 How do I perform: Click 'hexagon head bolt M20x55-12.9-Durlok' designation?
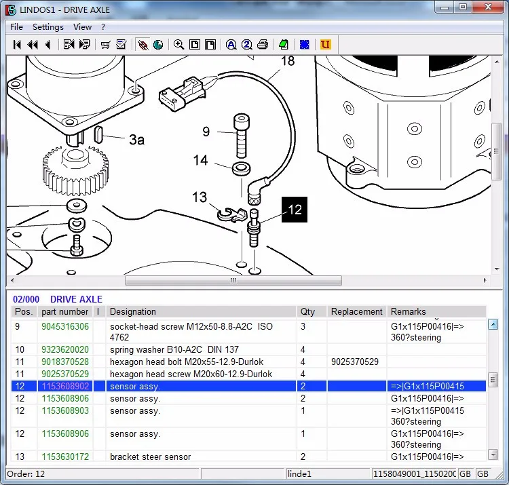(187, 362)
